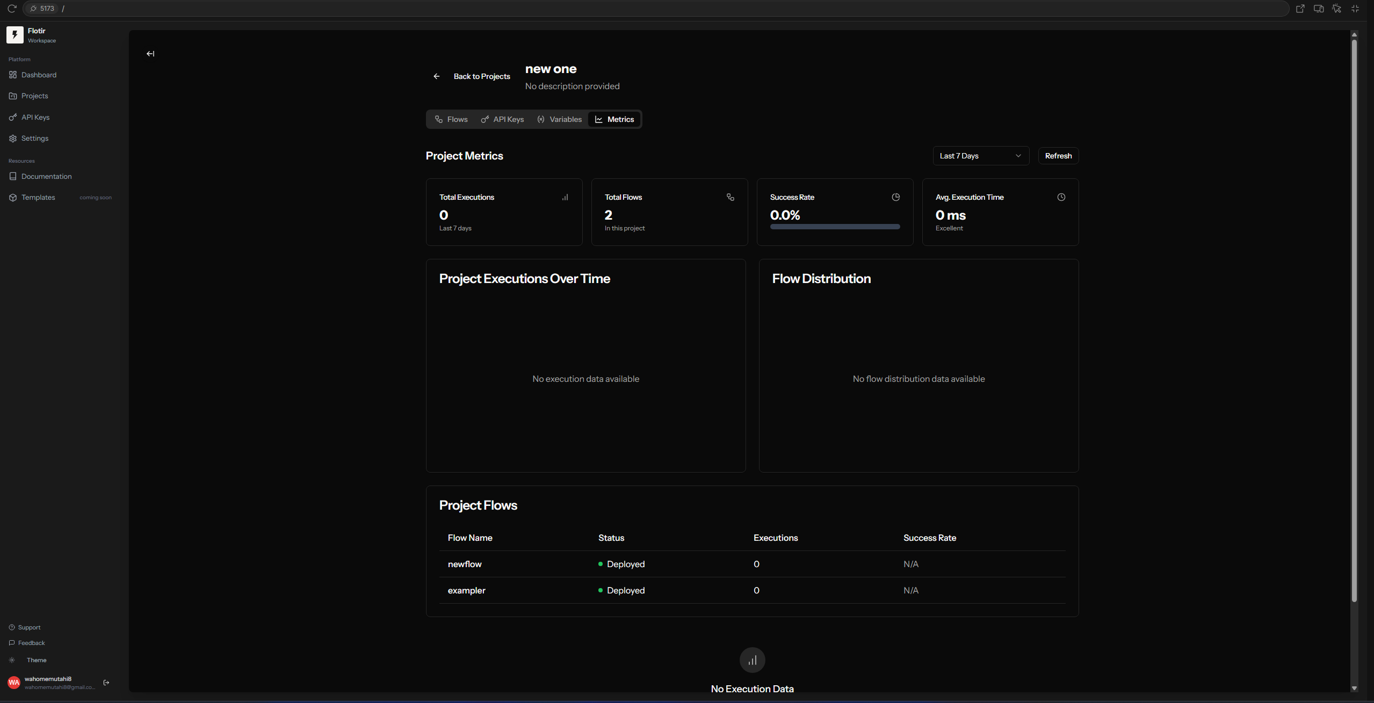Open Documentation in the Resources section
The image size is (1374, 703).
pyautogui.click(x=46, y=176)
